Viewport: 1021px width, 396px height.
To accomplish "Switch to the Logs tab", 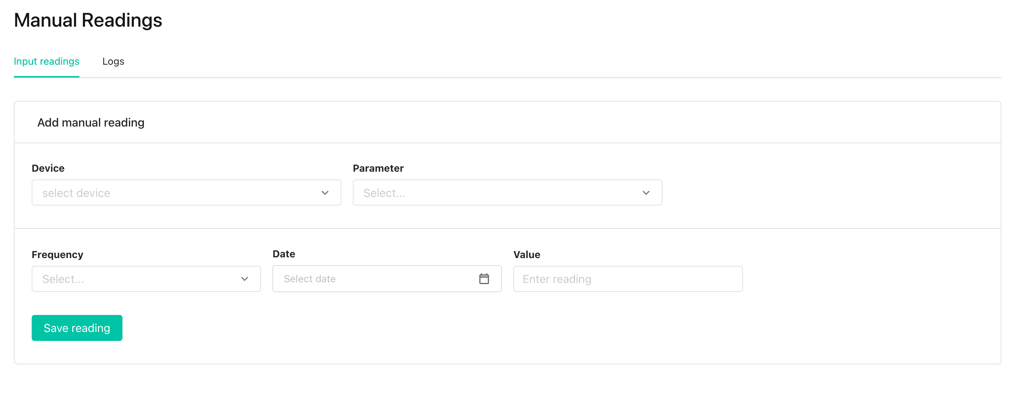I will click(x=113, y=61).
